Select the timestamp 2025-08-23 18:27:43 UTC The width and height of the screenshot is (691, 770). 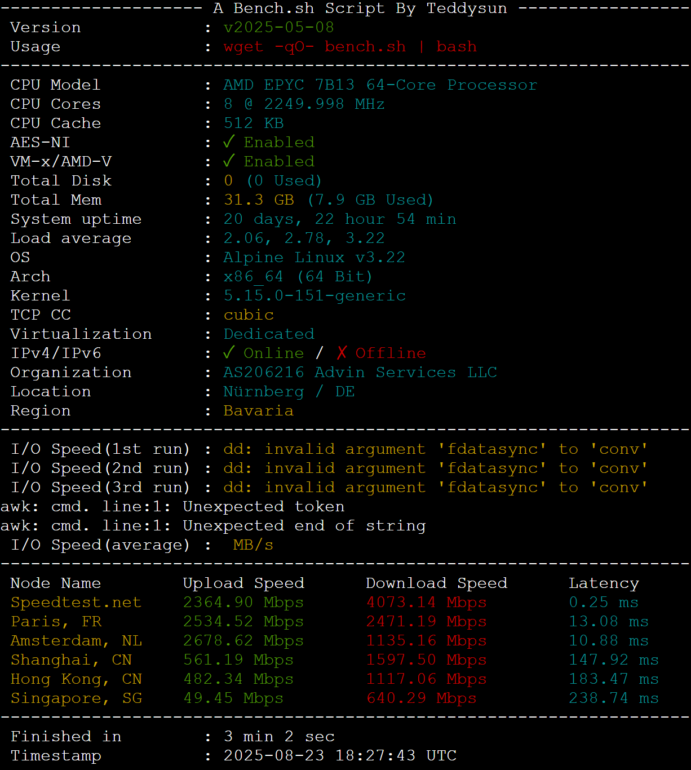click(x=340, y=756)
